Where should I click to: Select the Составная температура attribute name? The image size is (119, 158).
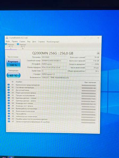click(x=25, y=88)
